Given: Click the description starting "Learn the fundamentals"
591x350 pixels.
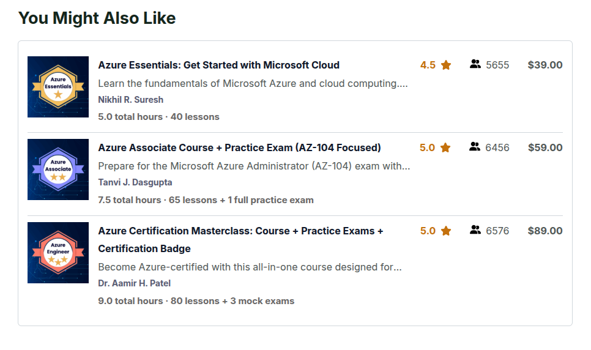Looking at the screenshot, I should (253, 83).
